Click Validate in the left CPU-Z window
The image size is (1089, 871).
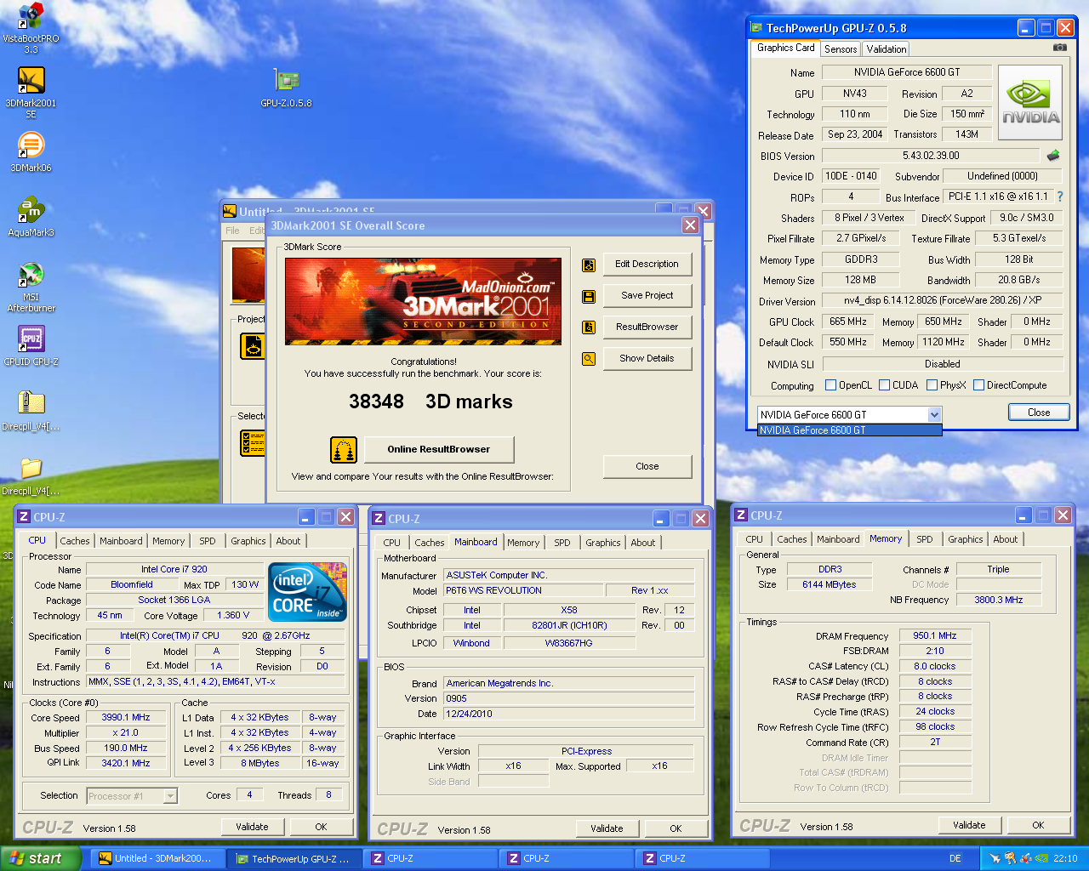(252, 827)
